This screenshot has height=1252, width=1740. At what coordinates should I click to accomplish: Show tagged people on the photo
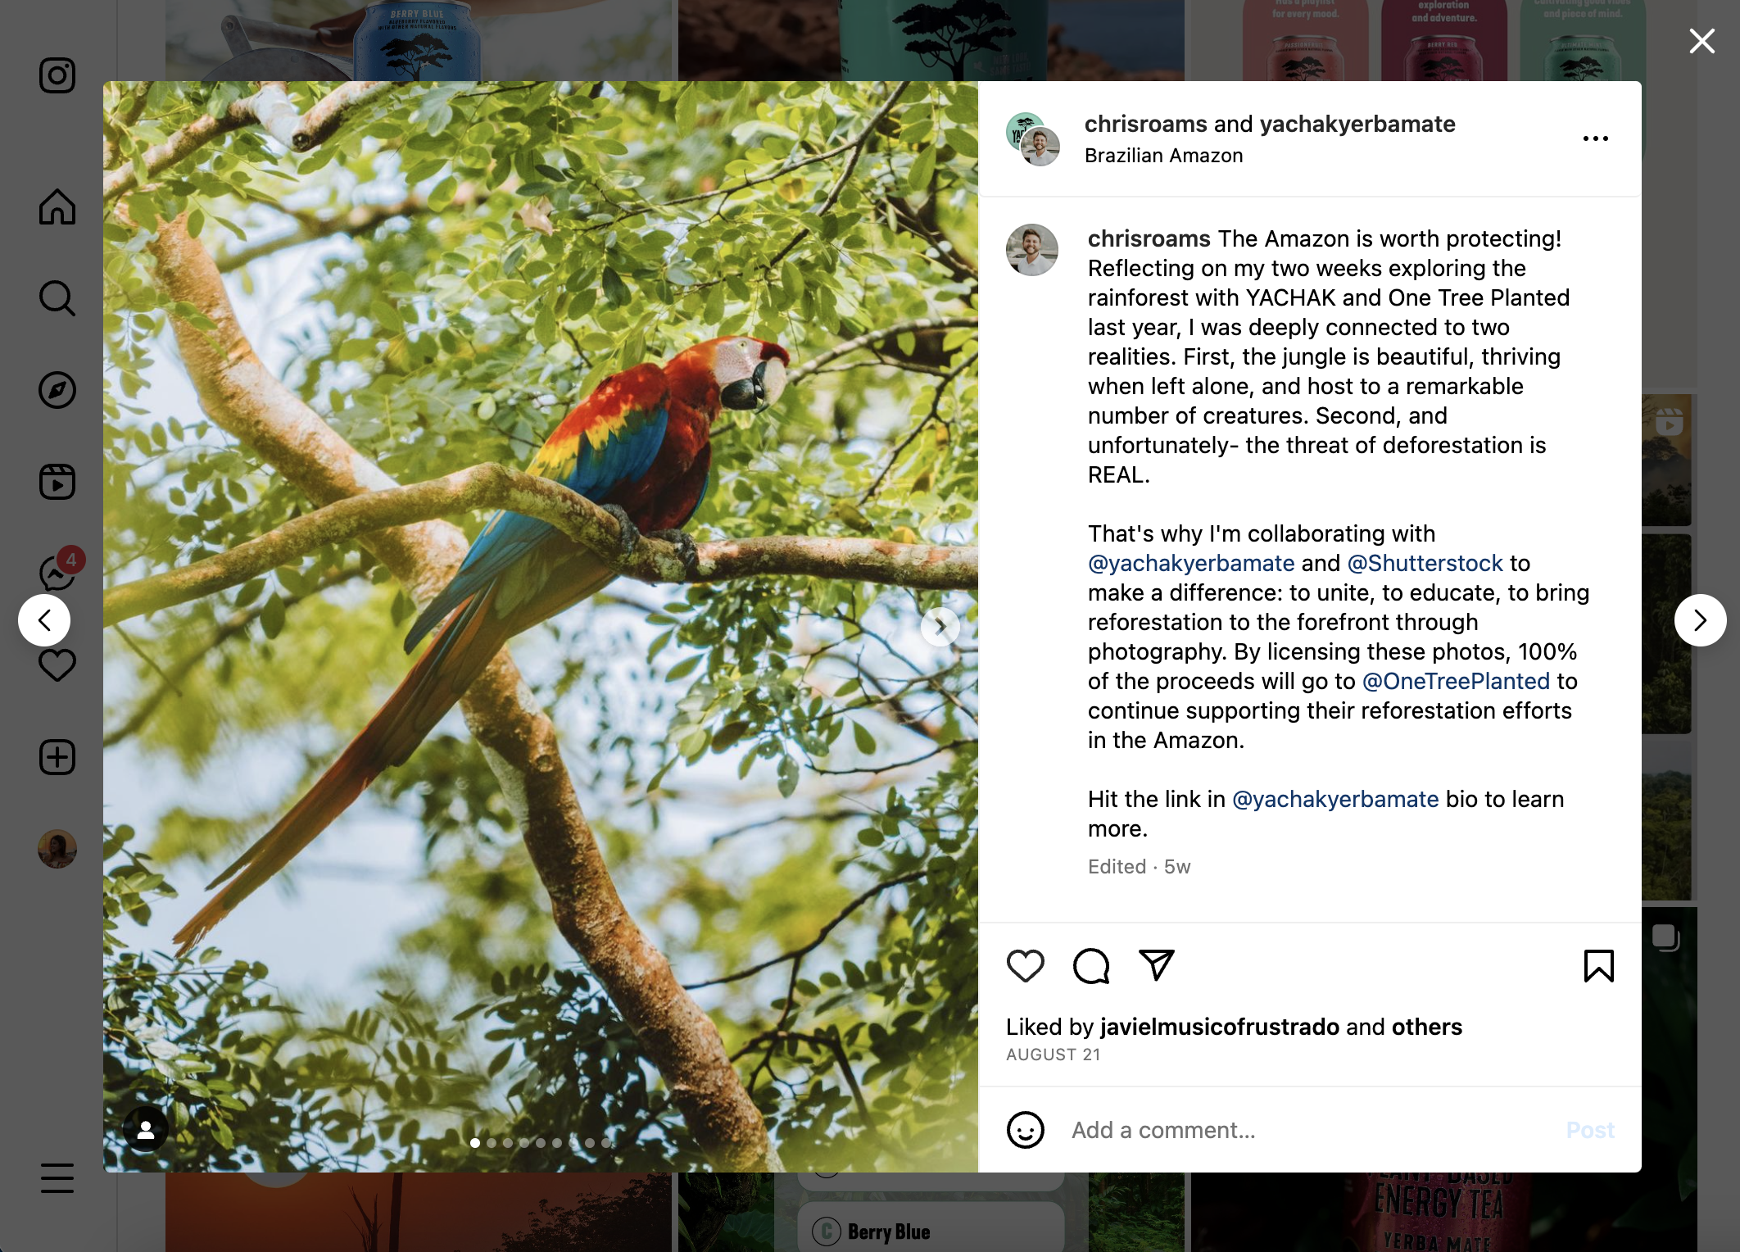click(x=146, y=1130)
